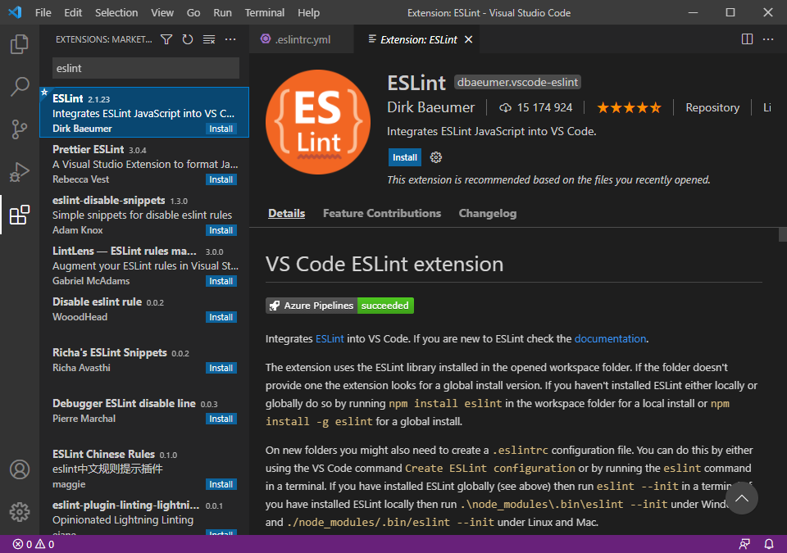Viewport: 787px width, 553px height.
Task: Click the install count download icon
Action: 505,107
